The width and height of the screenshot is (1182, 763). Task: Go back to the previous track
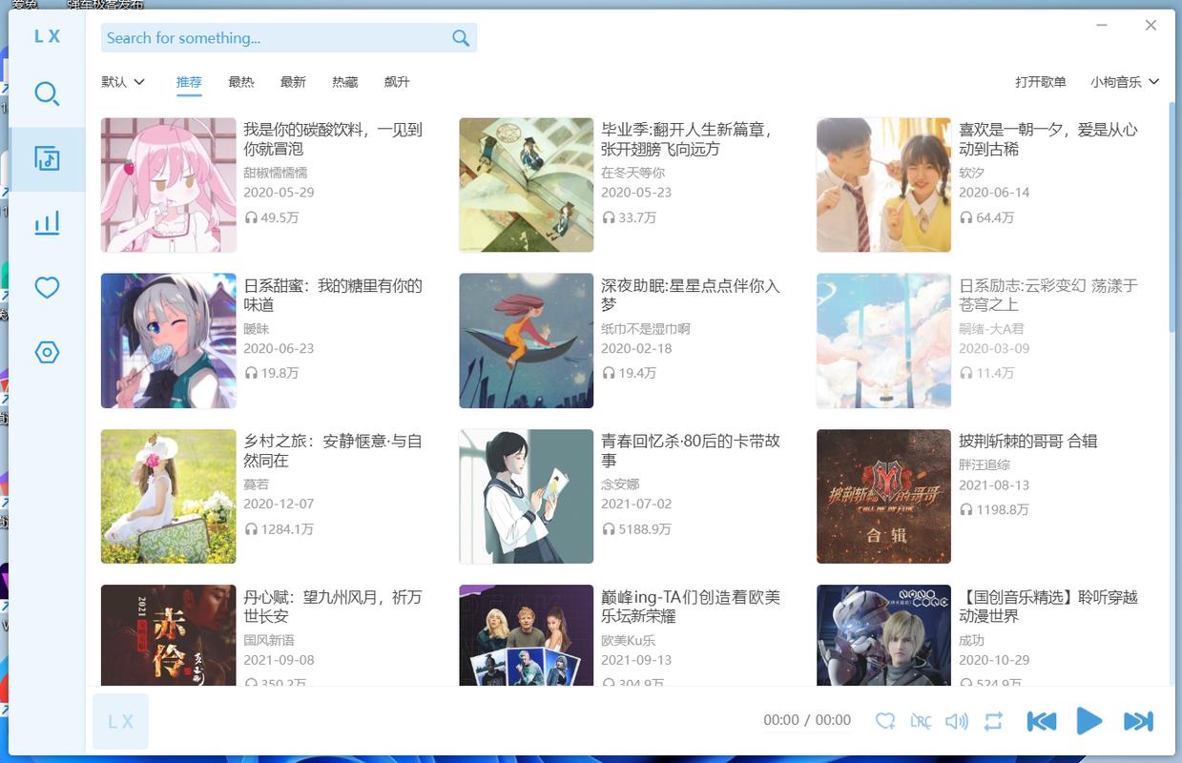point(1041,721)
